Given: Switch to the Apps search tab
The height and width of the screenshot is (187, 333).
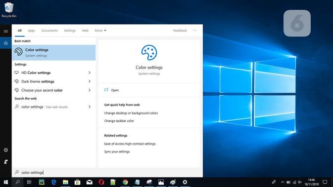Looking at the screenshot, I should tap(32, 31).
